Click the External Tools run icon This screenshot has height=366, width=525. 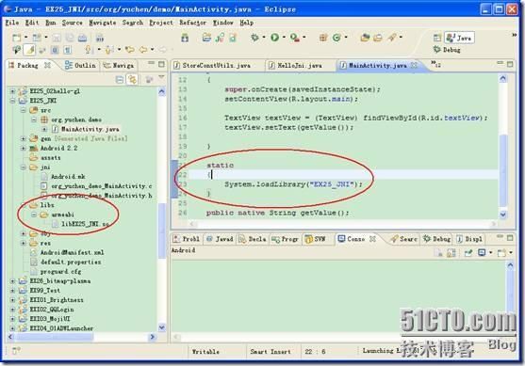coord(295,38)
